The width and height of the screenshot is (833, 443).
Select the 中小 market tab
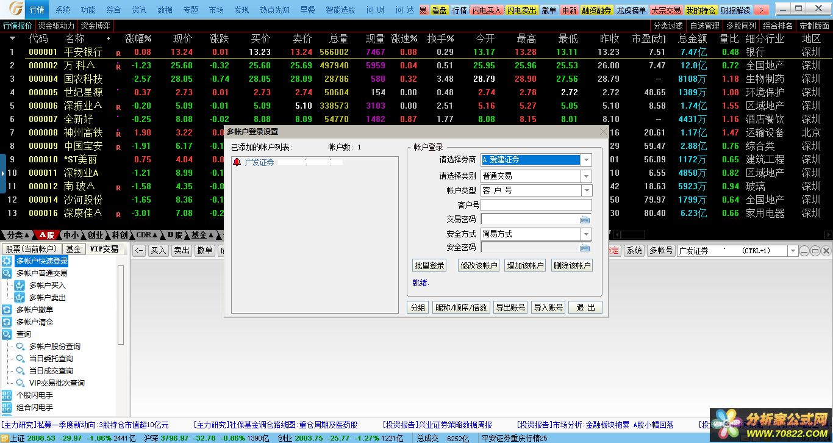point(72,235)
